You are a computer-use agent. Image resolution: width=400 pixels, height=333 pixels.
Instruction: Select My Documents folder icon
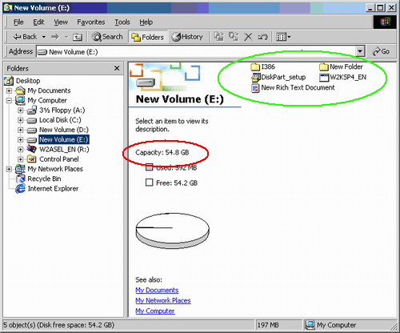click(20, 90)
